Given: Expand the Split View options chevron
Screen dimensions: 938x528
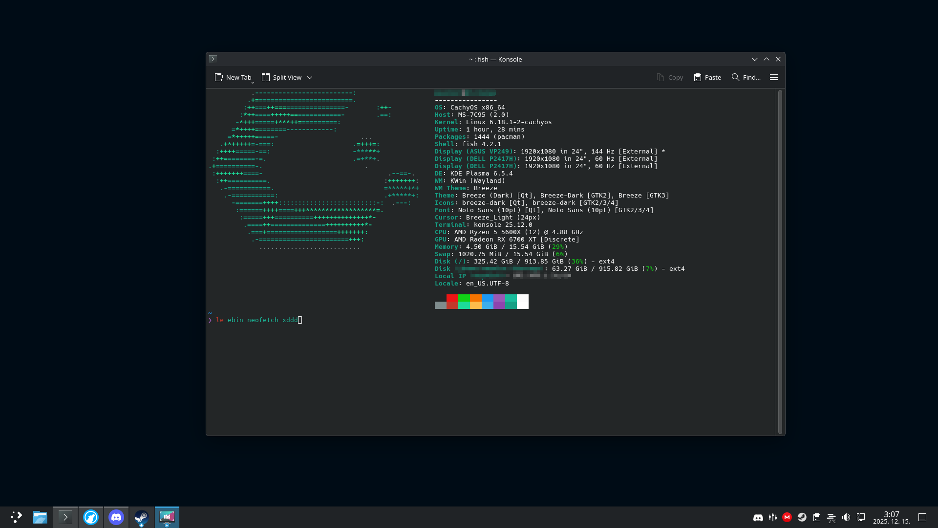Looking at the screenshot, I should [310, 77].
